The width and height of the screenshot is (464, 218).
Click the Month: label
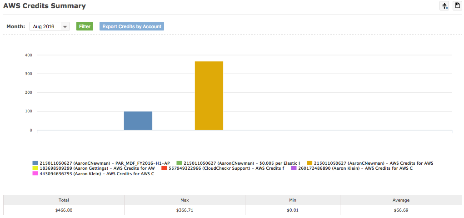[16, 26]
